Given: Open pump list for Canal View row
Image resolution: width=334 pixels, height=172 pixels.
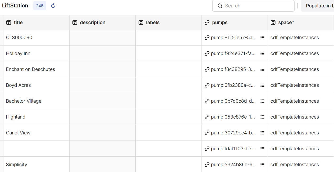Looking at the screenshot, I should [x=262, y=133].
